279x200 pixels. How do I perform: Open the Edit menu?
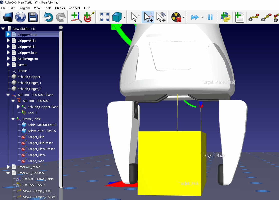pos(12,8)
